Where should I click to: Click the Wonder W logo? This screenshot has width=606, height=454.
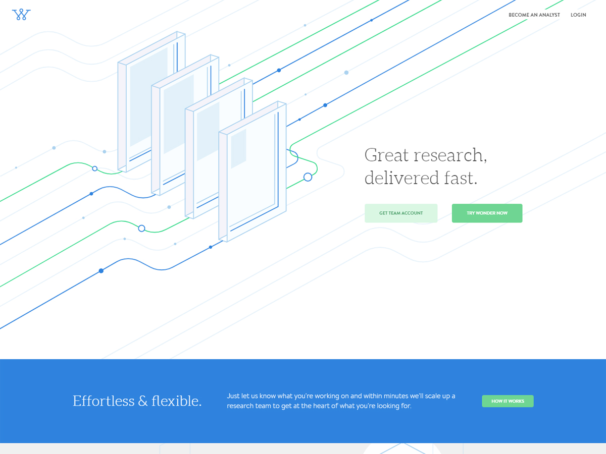pos(21,15)
